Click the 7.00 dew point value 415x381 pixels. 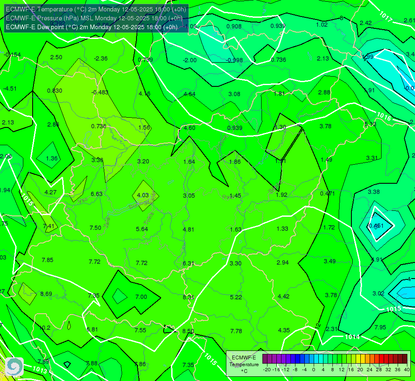tap(141, 297)
